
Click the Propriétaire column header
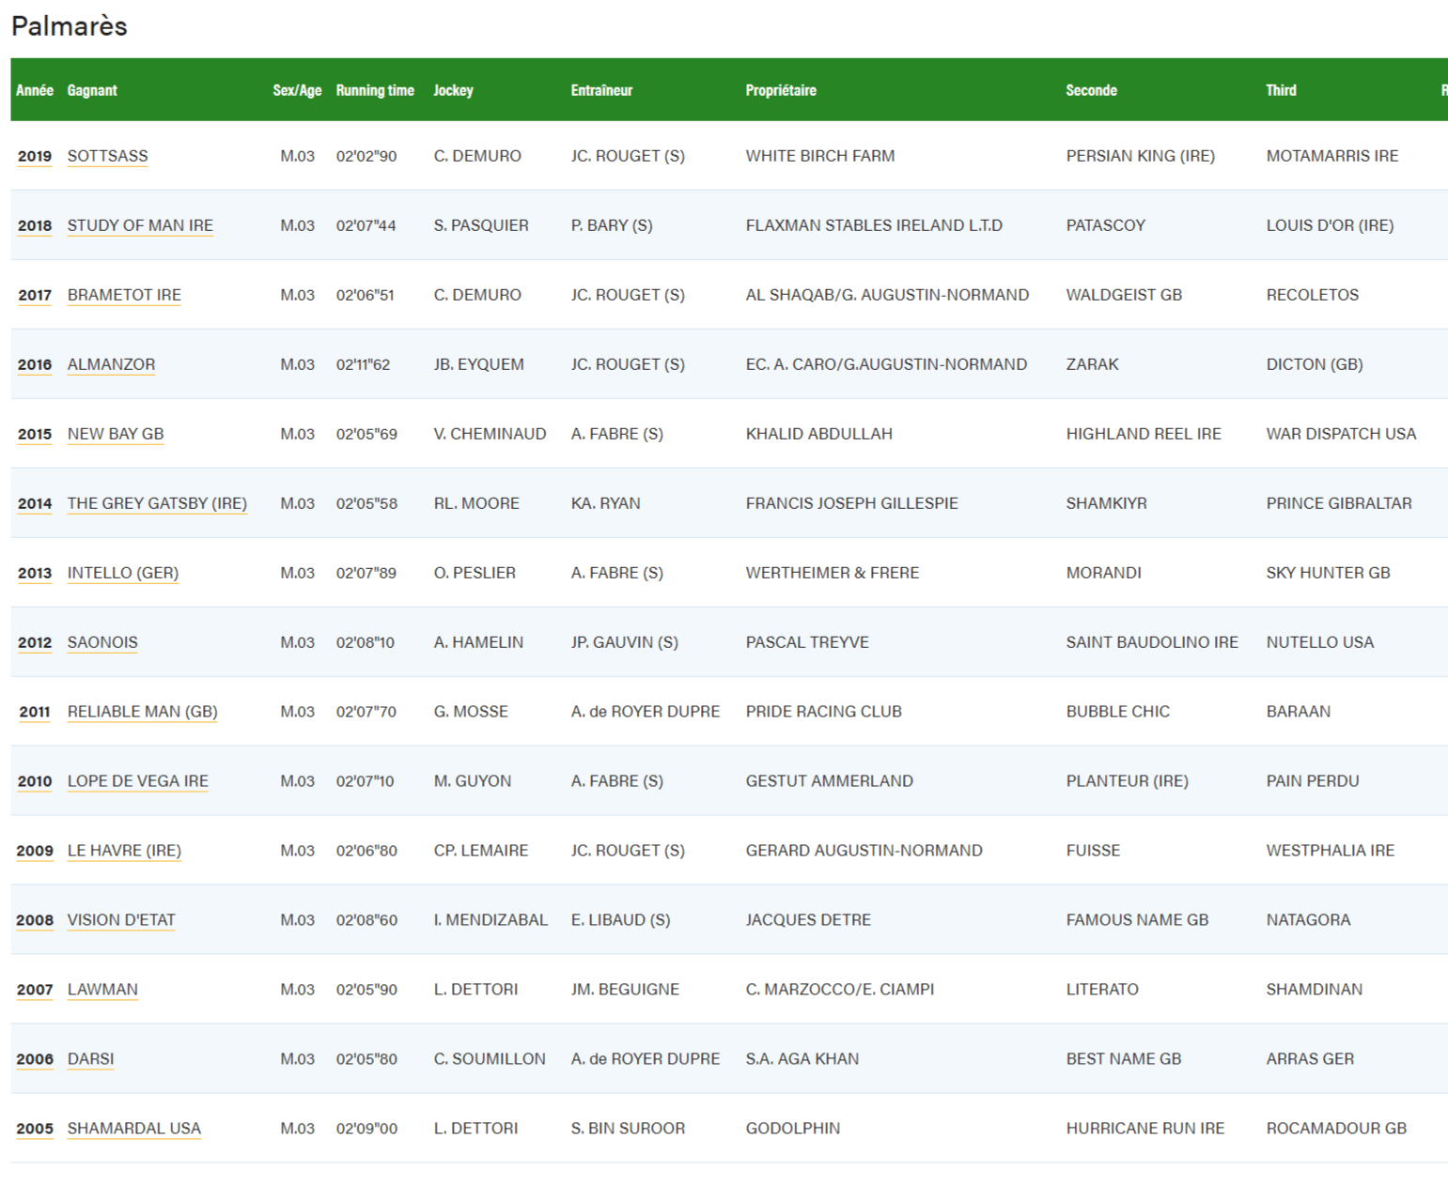click(x=781, y=90)
